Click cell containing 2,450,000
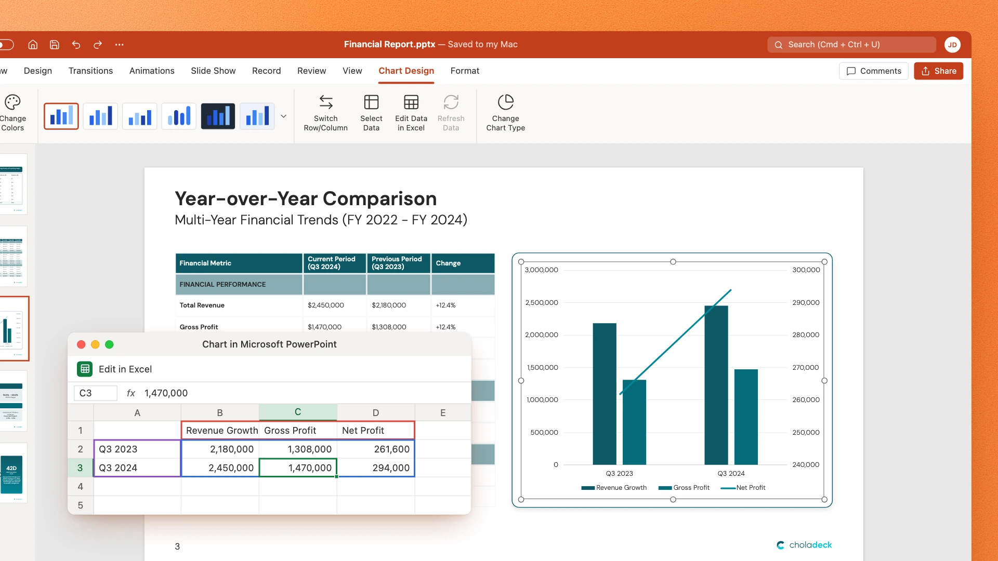The width and height of the screenshot is (998, 561). point(220,468)
